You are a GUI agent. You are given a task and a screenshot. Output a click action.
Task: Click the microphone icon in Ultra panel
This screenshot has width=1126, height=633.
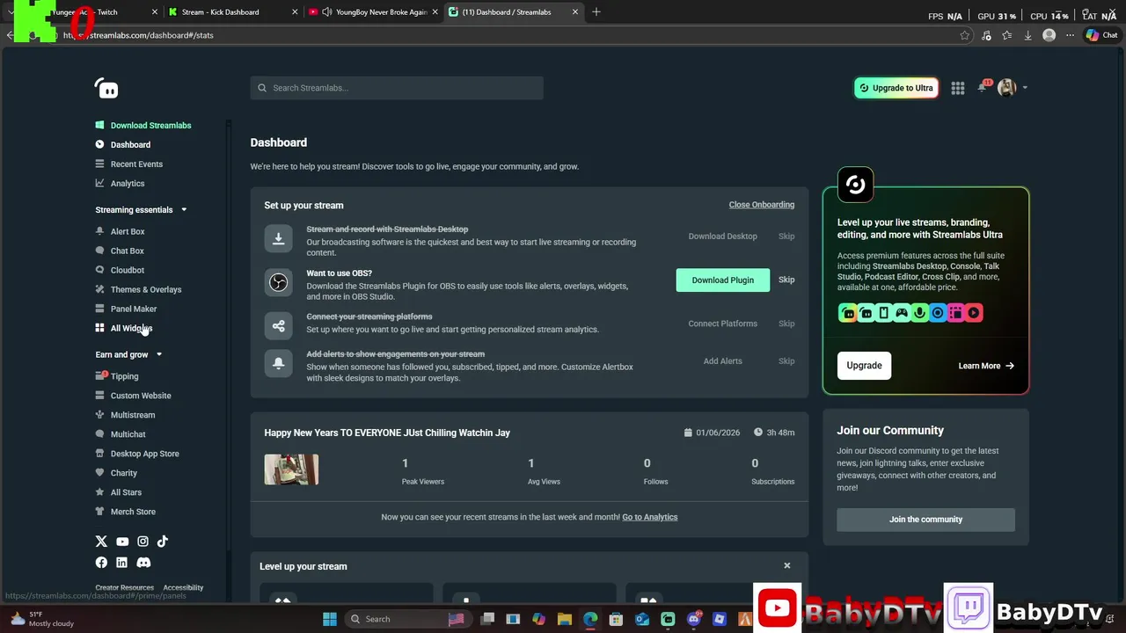tap(920, 313)
